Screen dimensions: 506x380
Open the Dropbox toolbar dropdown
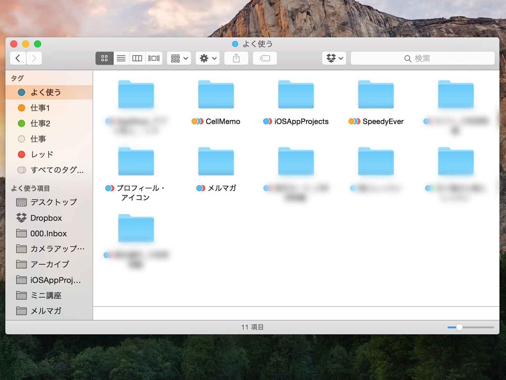point(334,58)
